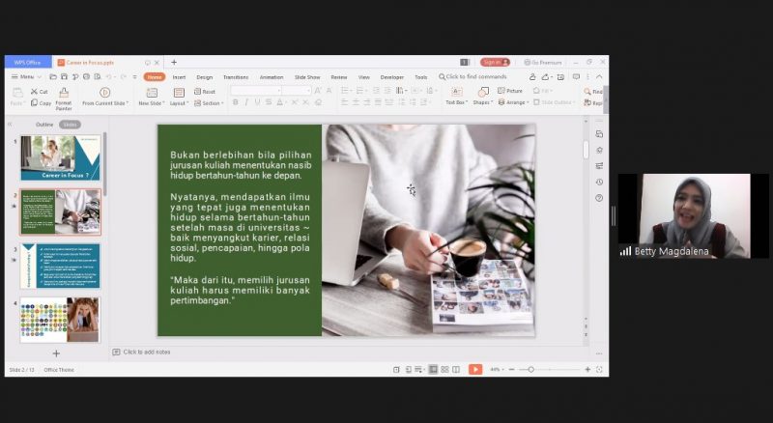Switch to the Slide Show tab

pyautogui.click(x=307, y=77)
